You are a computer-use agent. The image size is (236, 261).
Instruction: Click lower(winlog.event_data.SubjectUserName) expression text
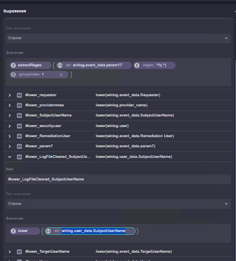click(135, 116)
